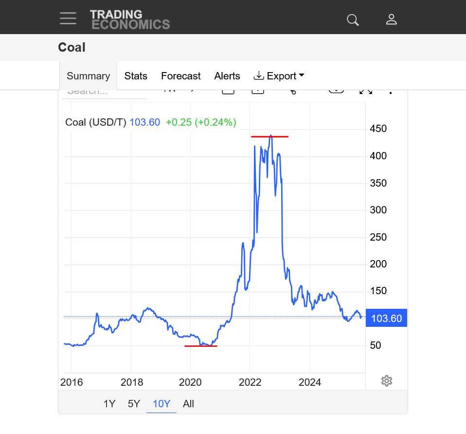
Task: Open the user account icon
Action: click(x=392, y=19)
